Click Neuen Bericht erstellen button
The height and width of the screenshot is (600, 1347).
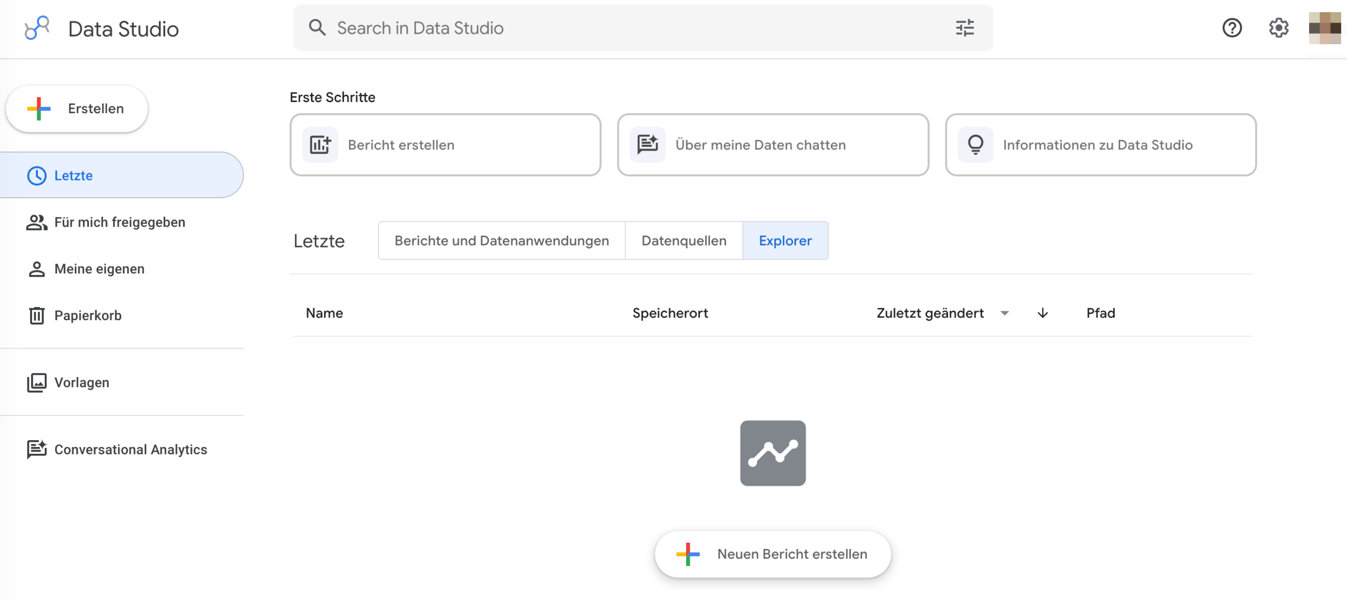coord(772,554)
